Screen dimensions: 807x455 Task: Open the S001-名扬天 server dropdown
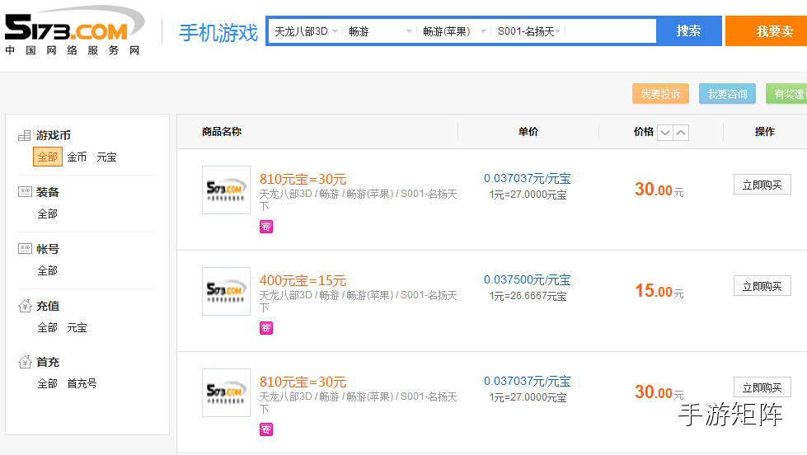[528, 31]
